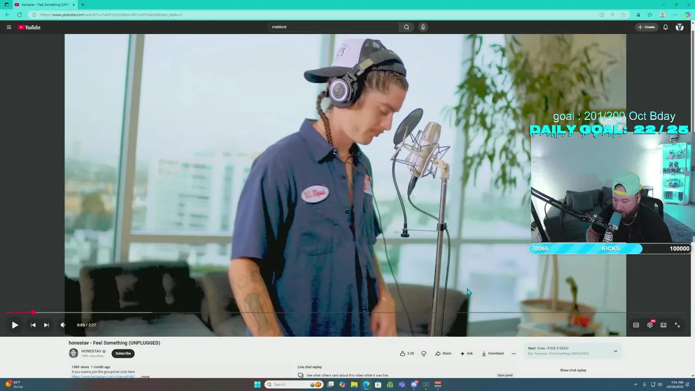This screenshot has width=695, height=391.
Task: Go back in the browser
Action: tap(8, 15)
